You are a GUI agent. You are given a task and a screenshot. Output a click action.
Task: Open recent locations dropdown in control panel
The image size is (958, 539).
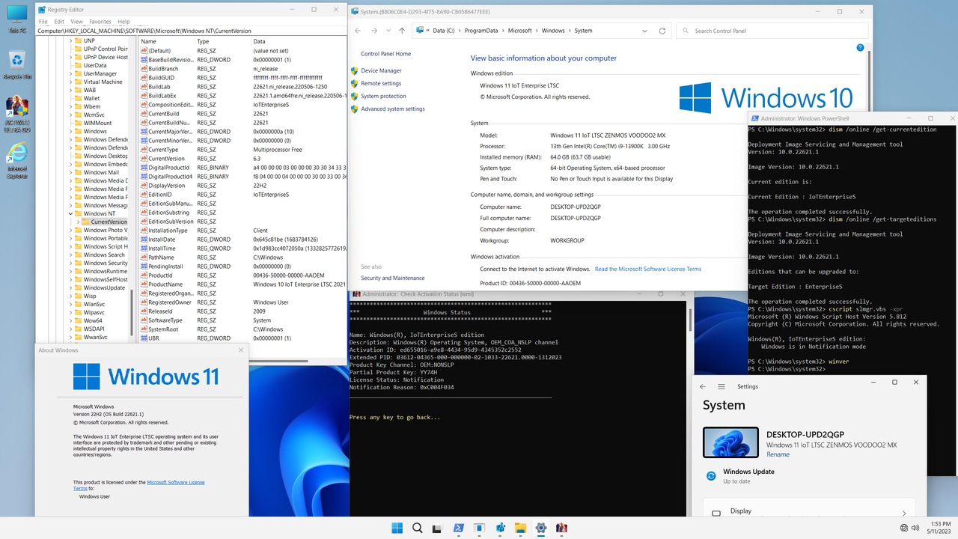tap(388, 31)
